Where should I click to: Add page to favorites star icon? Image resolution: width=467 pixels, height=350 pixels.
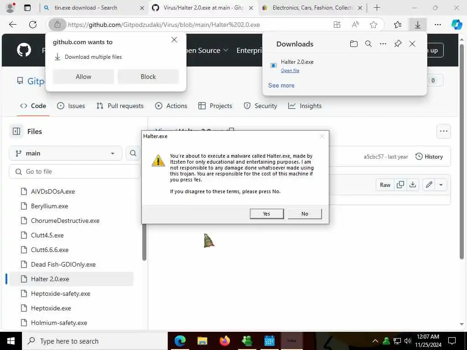coord(374,25)
